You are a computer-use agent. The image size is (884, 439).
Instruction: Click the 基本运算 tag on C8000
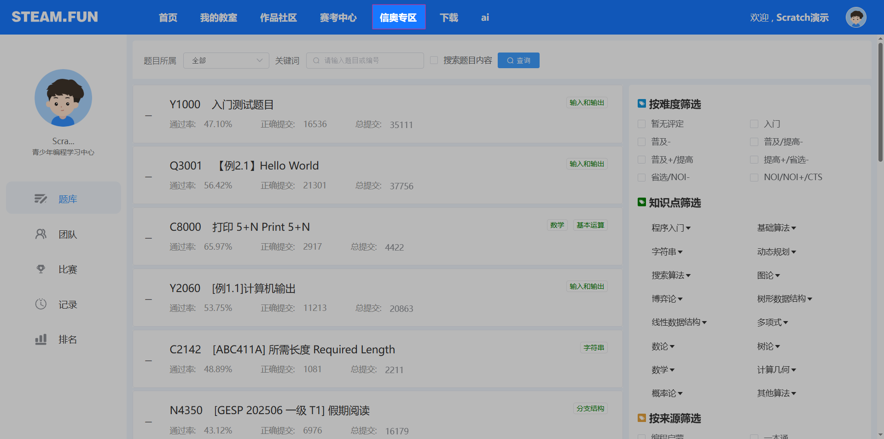590,225
